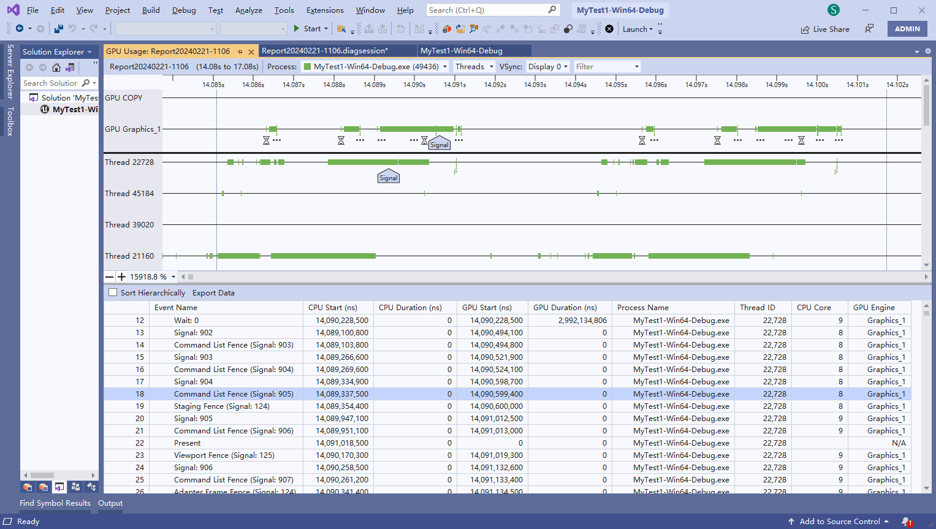Select the Present event row 22

pyautogui.click(x=508, y=443)
